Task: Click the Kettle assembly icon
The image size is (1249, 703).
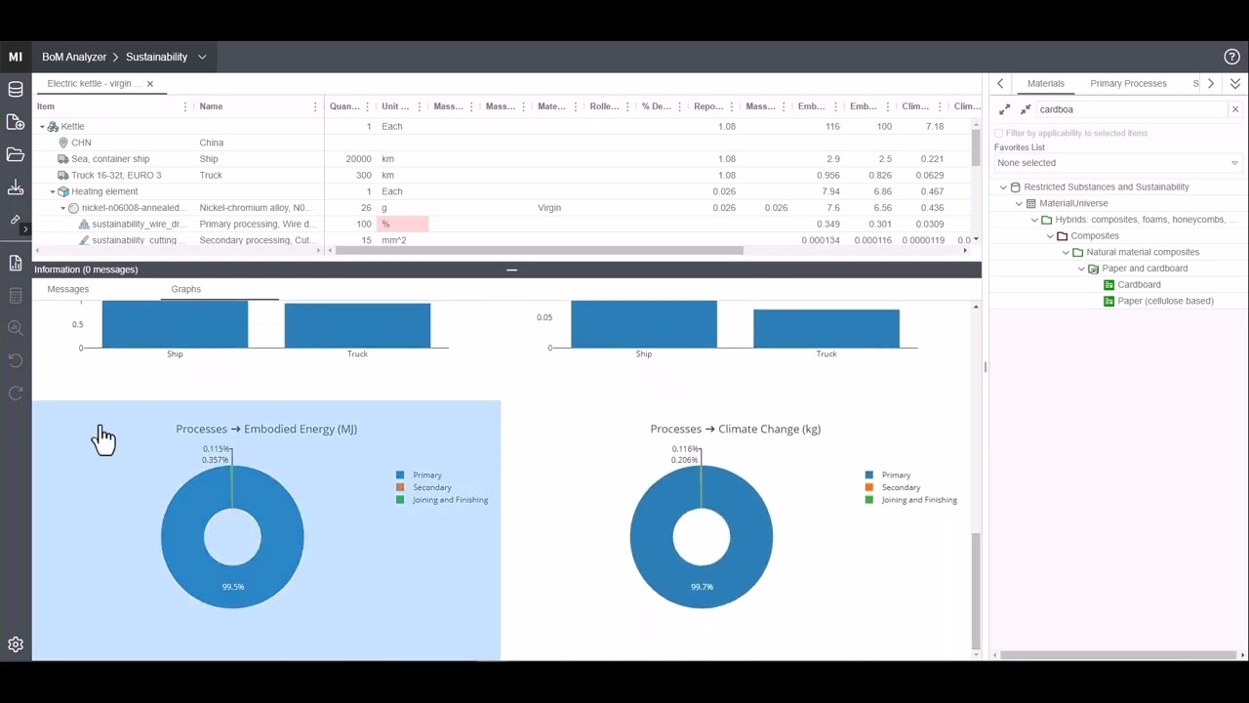Action: pos(53,126)
